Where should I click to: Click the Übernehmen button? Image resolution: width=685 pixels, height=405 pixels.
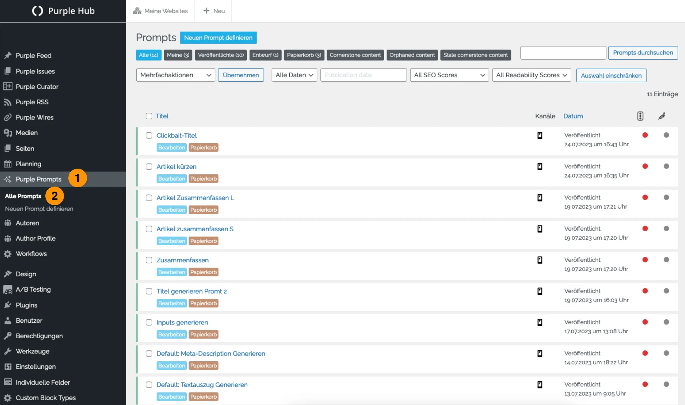(241, 75)
